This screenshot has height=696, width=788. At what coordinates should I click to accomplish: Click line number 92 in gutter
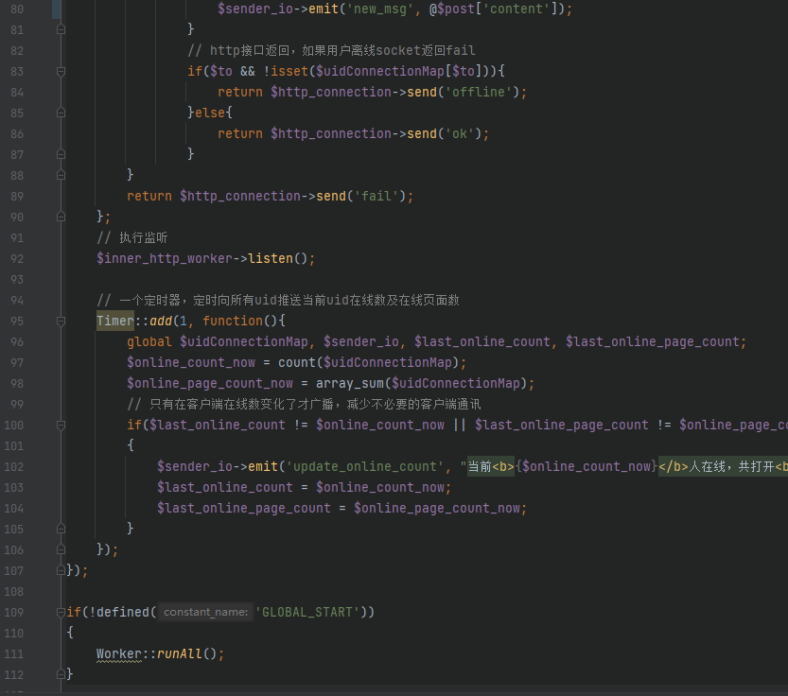coord(17,258)
